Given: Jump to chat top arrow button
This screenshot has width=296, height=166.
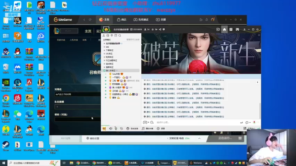Looking at the screenshot, I should [x=258, y=82].
